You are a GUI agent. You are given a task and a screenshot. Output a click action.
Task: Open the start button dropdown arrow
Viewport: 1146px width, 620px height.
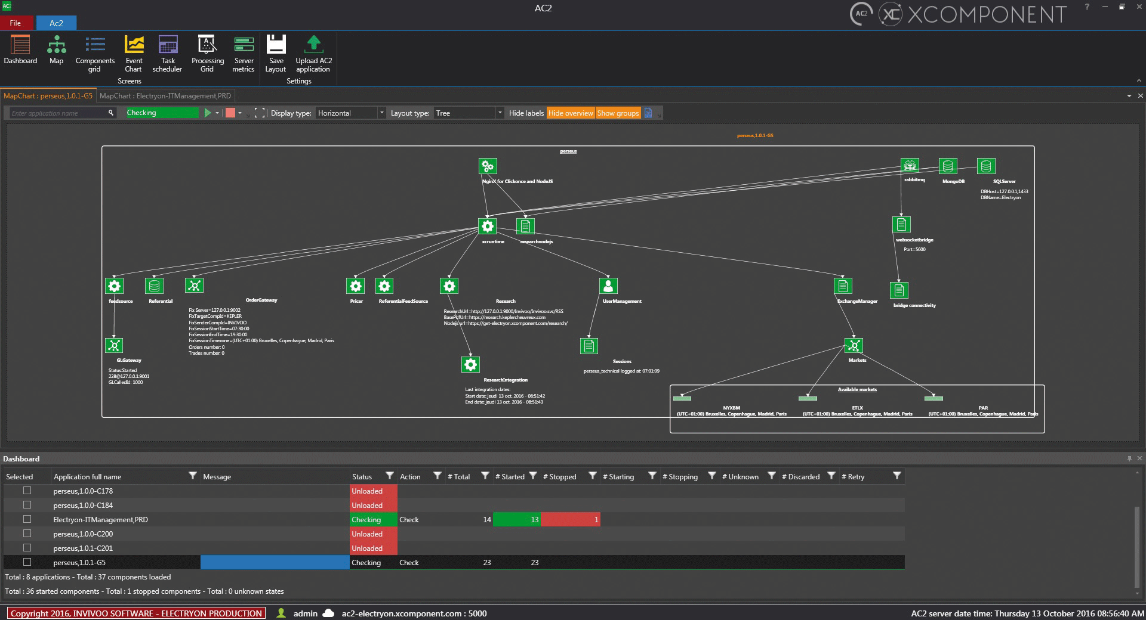coord(217,113)
